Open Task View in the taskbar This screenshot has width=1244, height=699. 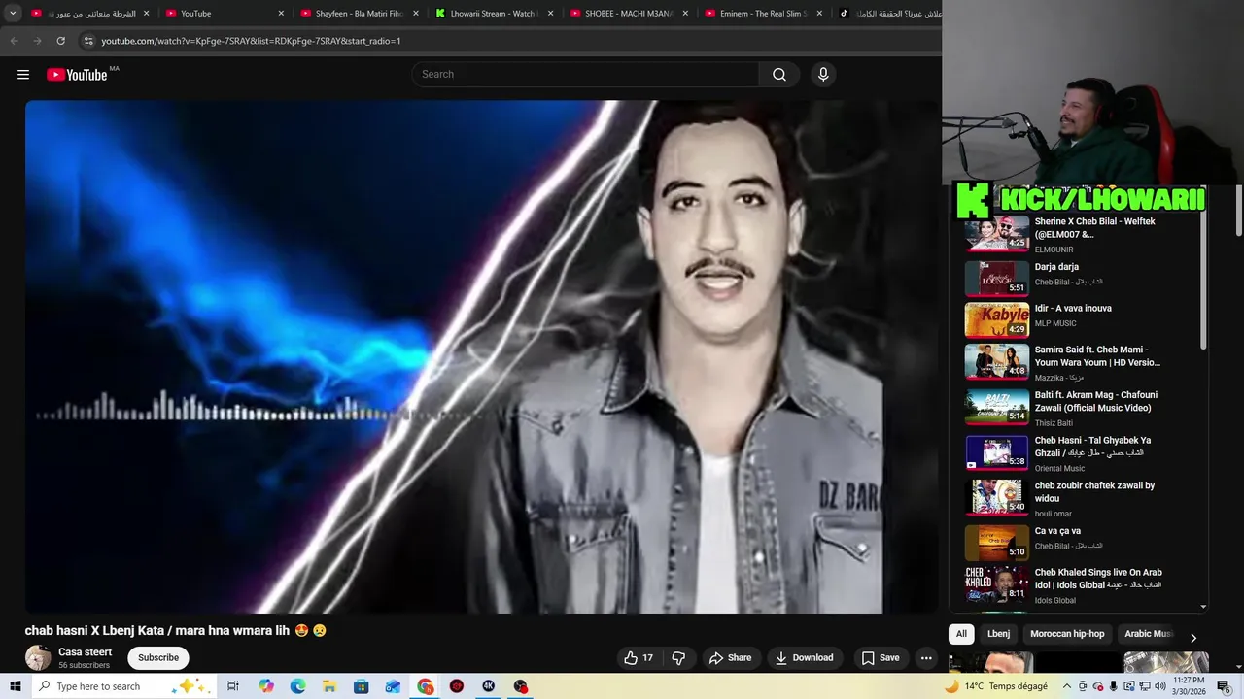(x=233, y=686)
